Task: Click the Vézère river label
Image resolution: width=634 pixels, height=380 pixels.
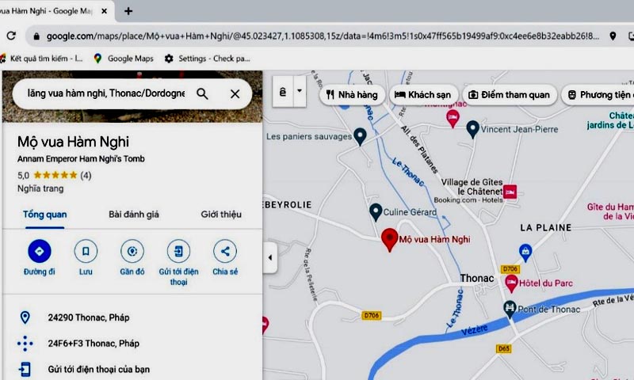Action: 474,330
